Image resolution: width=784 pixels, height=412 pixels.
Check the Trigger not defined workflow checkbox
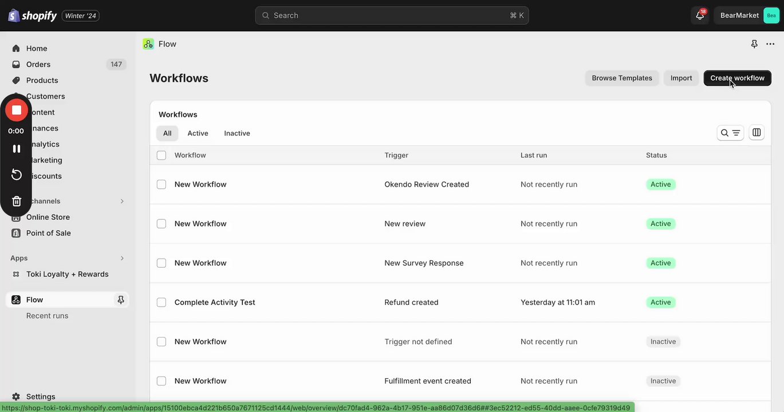point(161,342)
